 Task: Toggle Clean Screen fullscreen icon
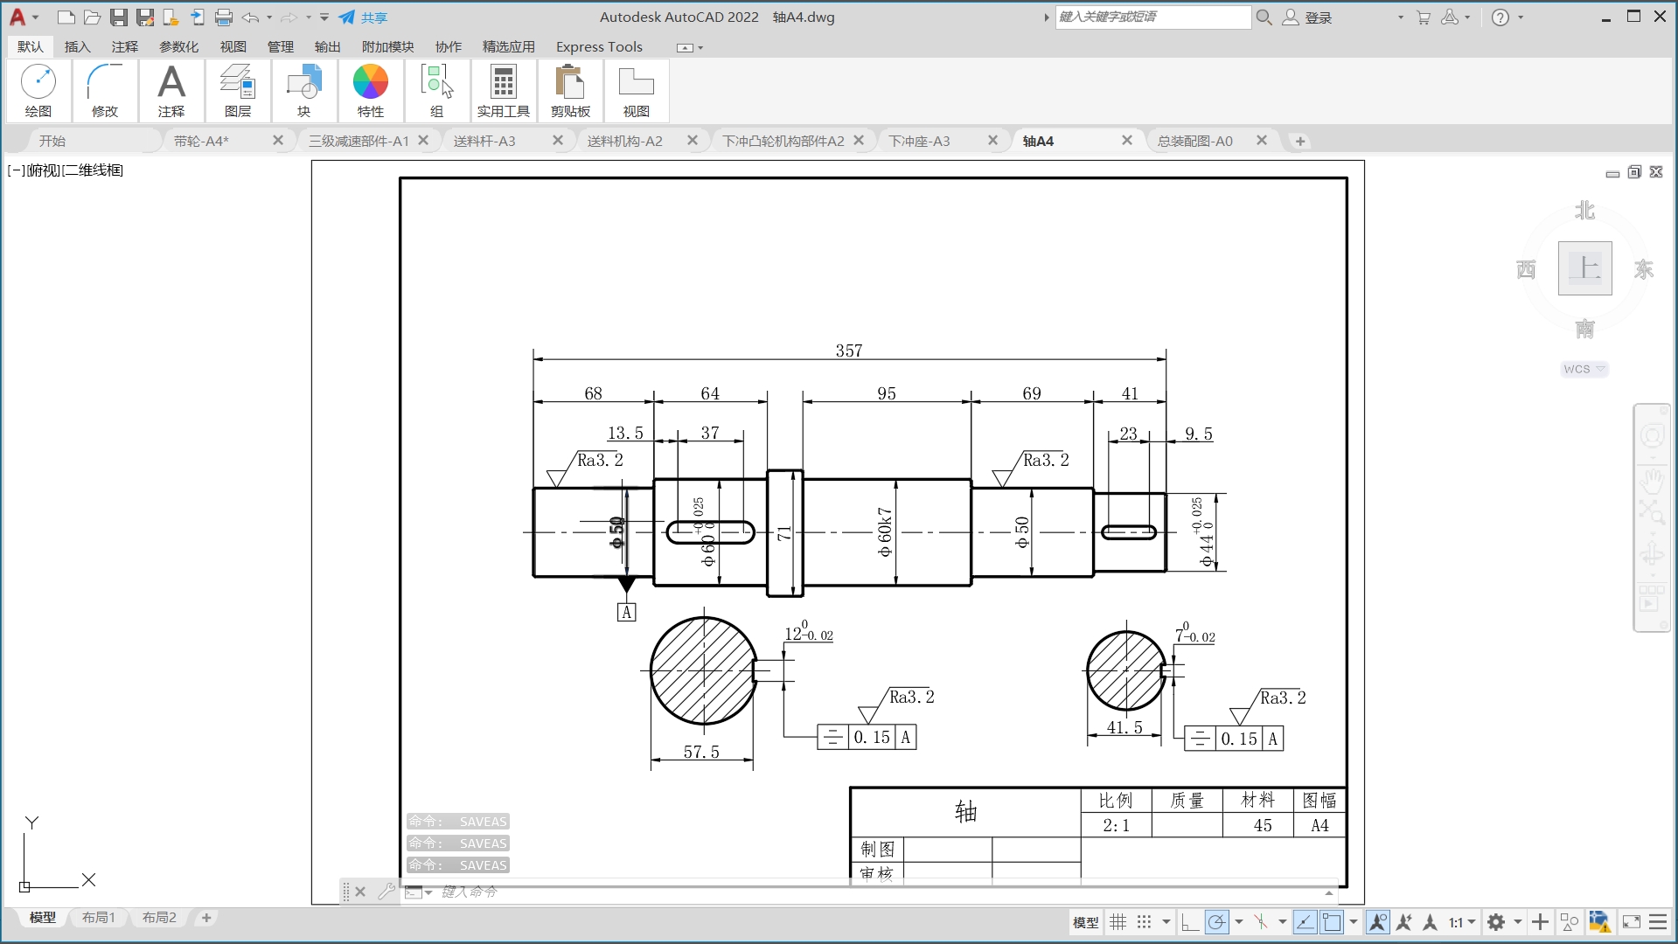click(x=1632, y=922)
